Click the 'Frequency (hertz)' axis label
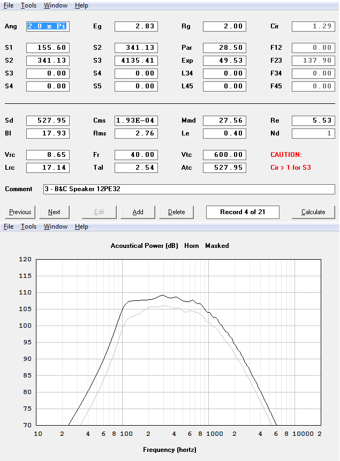This screenshot has width=340, height=461. [x=170, y=450]
